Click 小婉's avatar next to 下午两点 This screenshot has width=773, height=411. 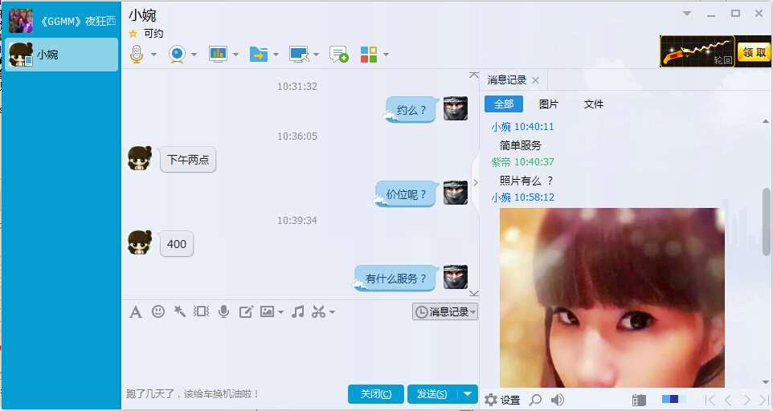point(140,158)
